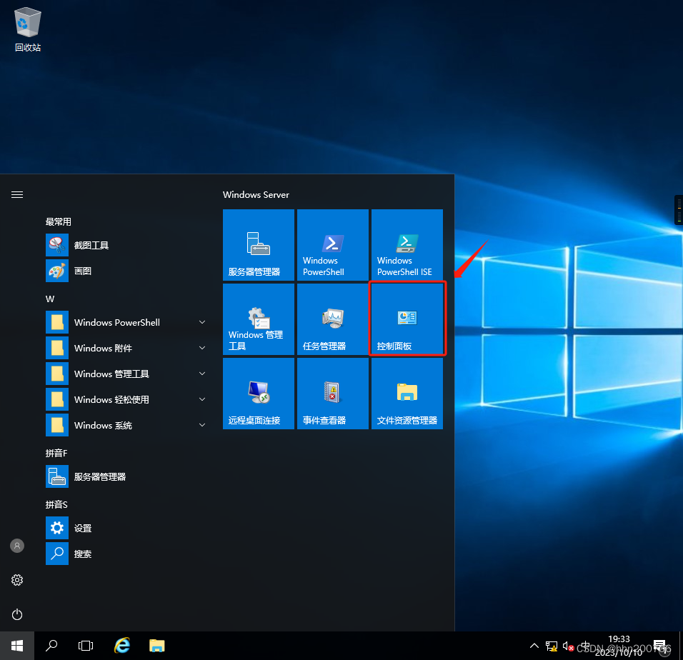Screen dimensions: 683x660
Task: Show hidden tray icons chevron
Action: tap(534, 646)
